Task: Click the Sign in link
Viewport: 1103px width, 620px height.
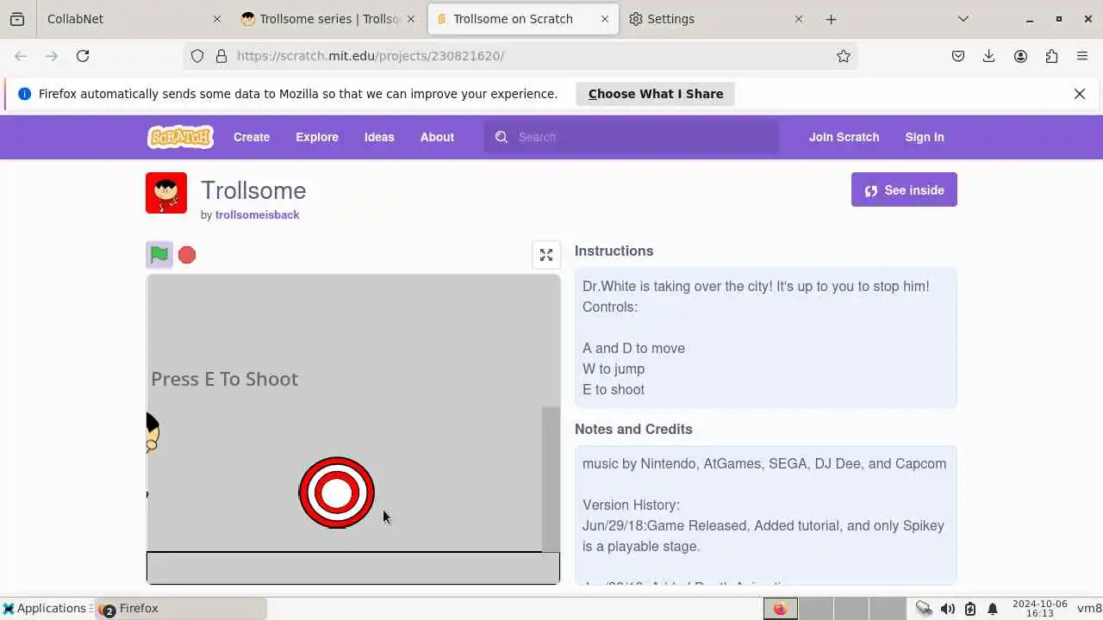Action: (x=925, y=137)
